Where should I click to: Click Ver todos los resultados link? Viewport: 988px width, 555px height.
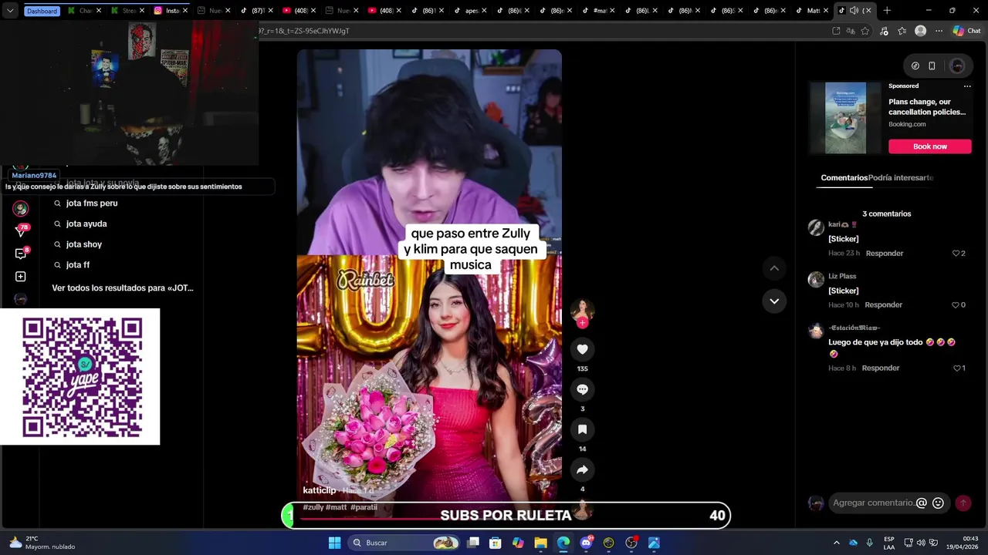(x=123, y=288)
